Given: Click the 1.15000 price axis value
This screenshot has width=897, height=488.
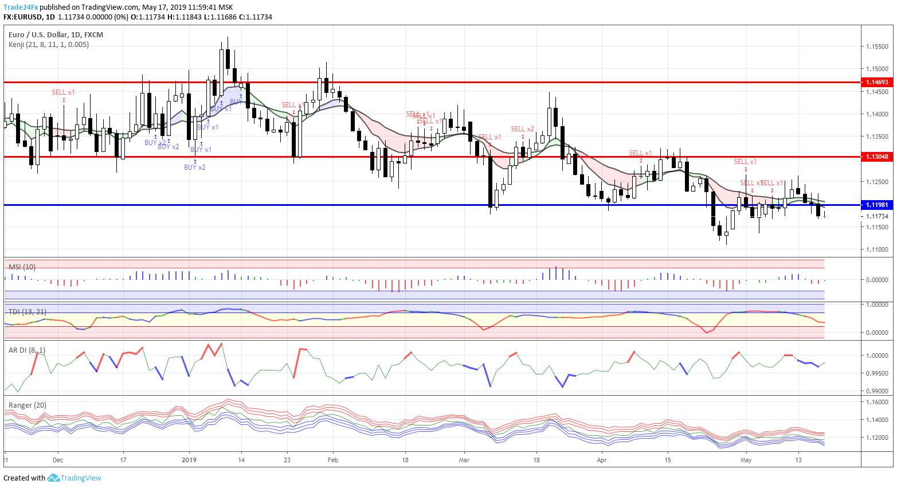Looking at the screenshot, I should (x=877, y=69).
